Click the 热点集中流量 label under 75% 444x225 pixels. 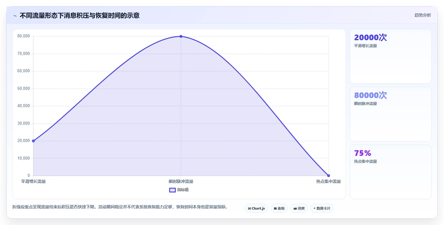click(x=365, y=162)
